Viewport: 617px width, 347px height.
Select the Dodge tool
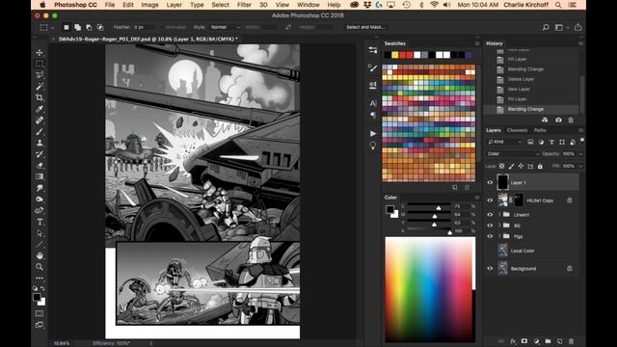coord(40,200)
